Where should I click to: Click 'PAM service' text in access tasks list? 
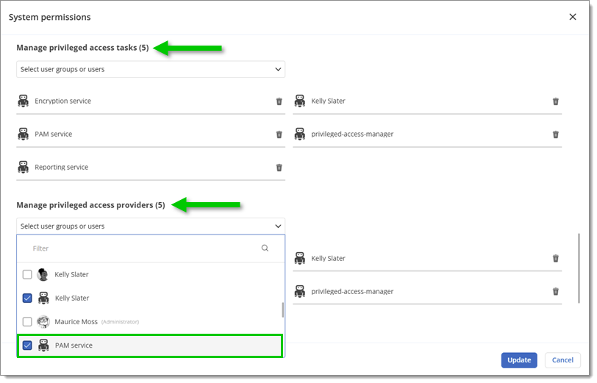[53, 134]
